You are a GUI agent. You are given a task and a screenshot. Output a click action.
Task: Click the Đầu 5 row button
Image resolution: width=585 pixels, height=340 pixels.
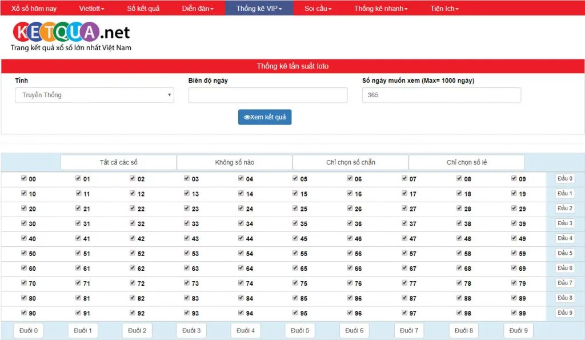point(564,253)
